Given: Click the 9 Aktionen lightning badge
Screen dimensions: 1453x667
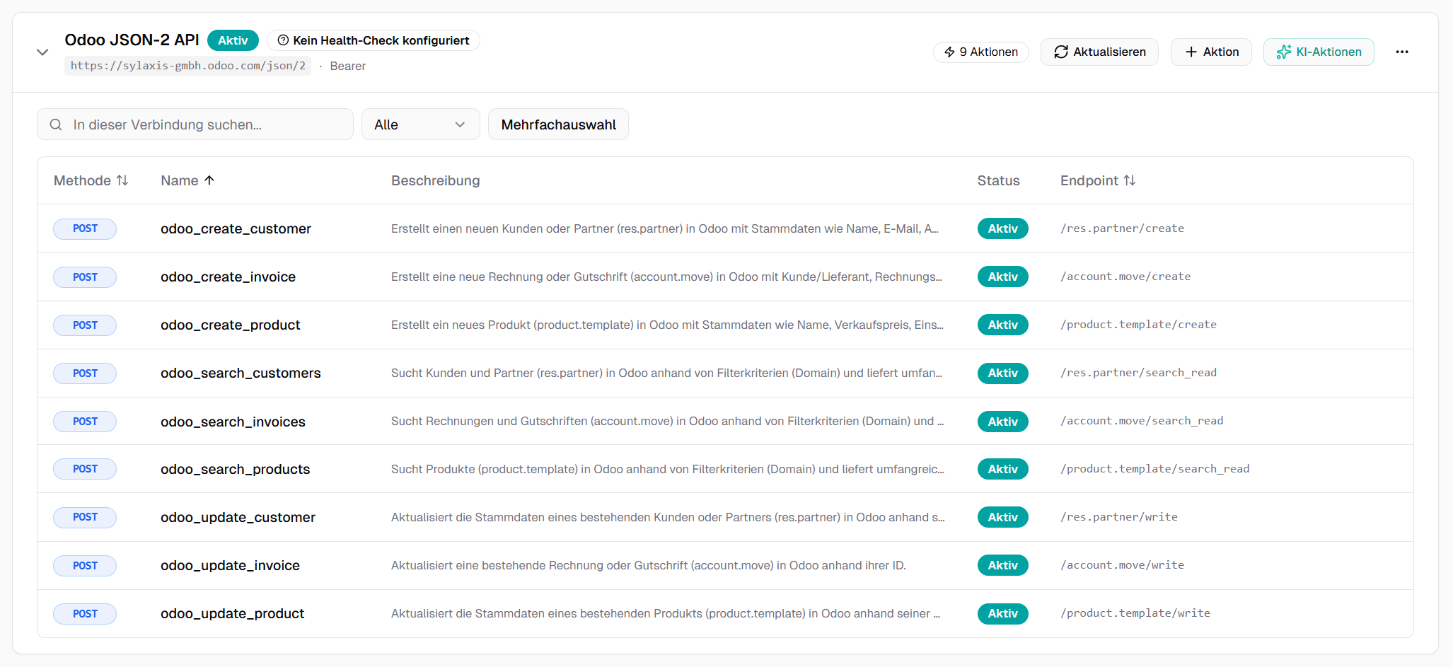Looking at the screenshot, I should click(981, 52).
